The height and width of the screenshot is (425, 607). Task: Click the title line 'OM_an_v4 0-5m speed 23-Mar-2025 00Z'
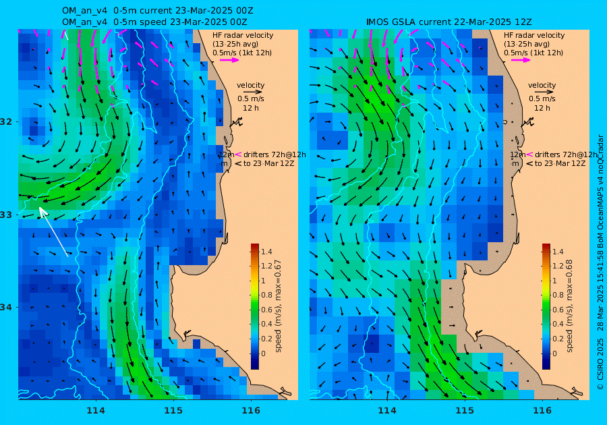click(x=154, y=22)
